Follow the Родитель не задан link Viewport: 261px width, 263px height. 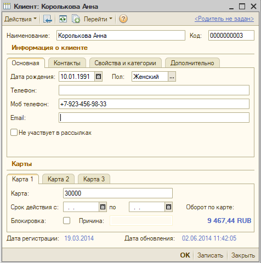coord(224,19)
